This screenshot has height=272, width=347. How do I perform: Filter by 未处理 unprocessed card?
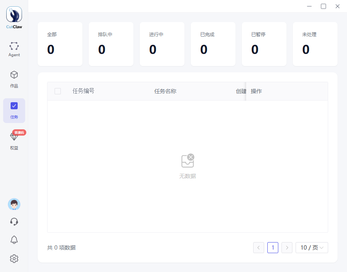point(315,44)
